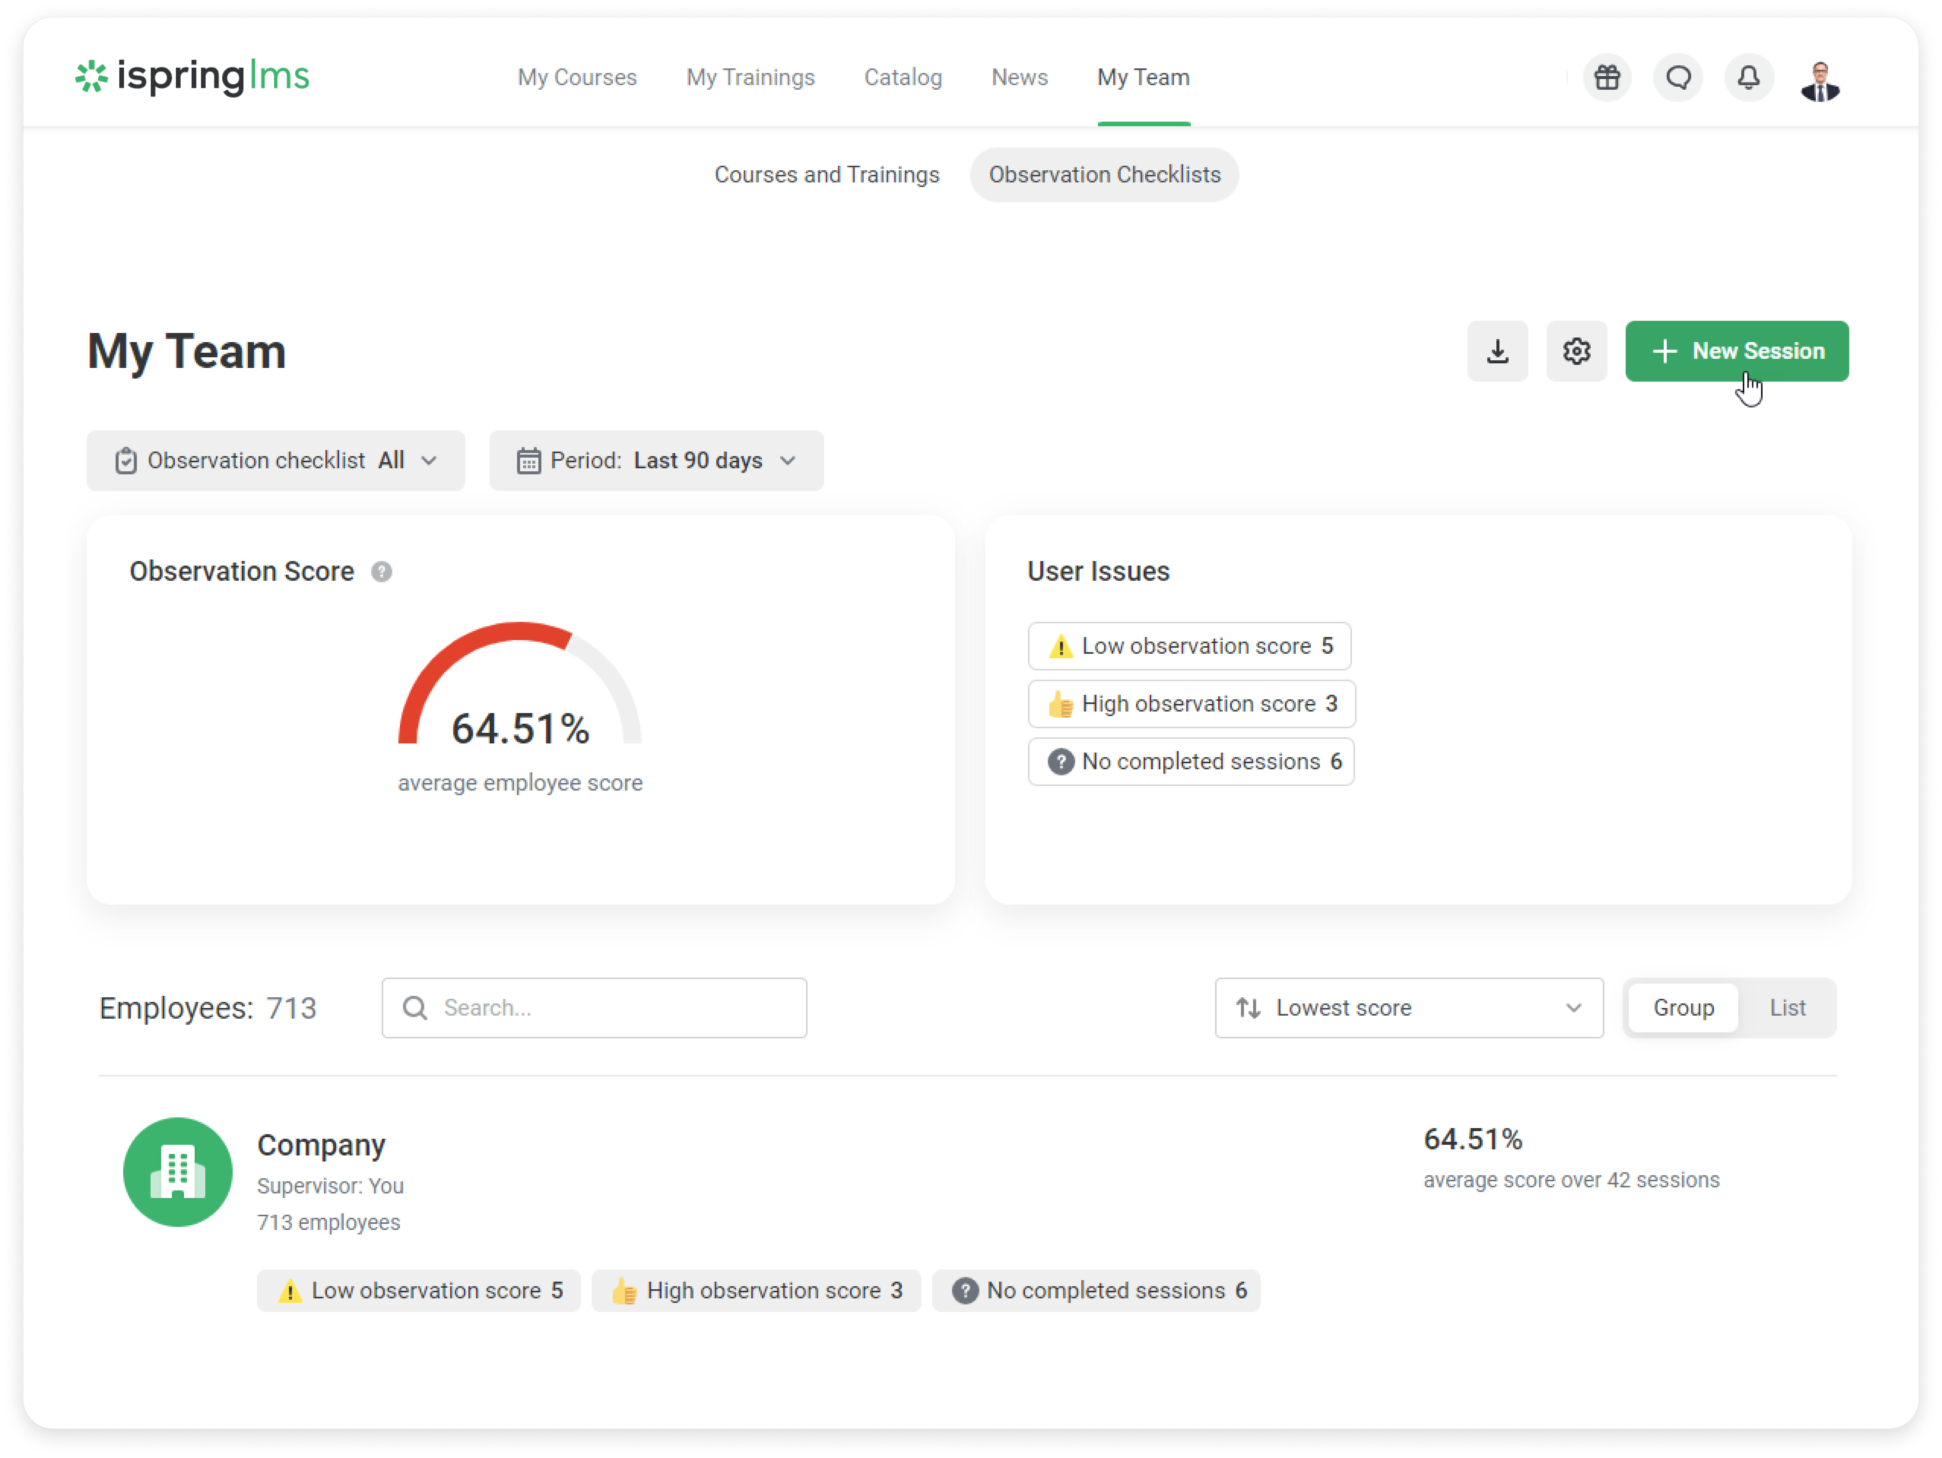
Task: Open the chat messages icon
Action: tap(1678, 77)
